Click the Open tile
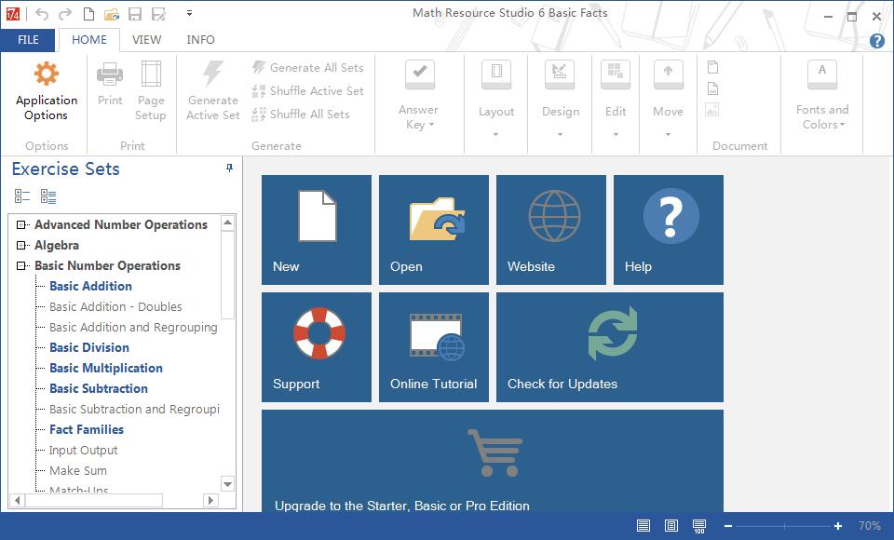 coord(434,230)
